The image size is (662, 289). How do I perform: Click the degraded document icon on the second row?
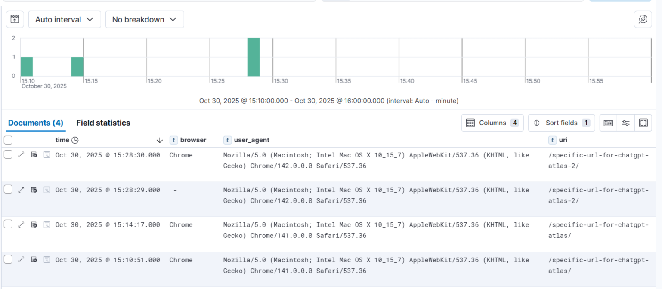tap(34, 189)
